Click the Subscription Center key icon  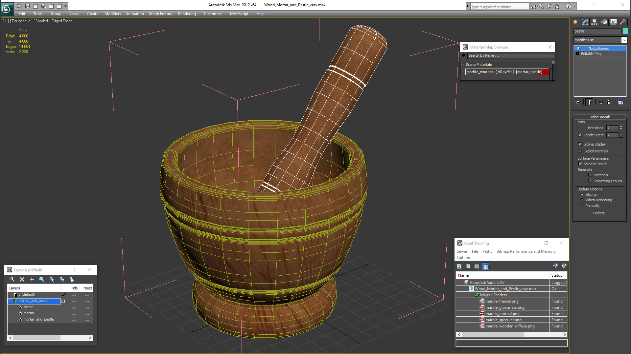coord(541,6)
